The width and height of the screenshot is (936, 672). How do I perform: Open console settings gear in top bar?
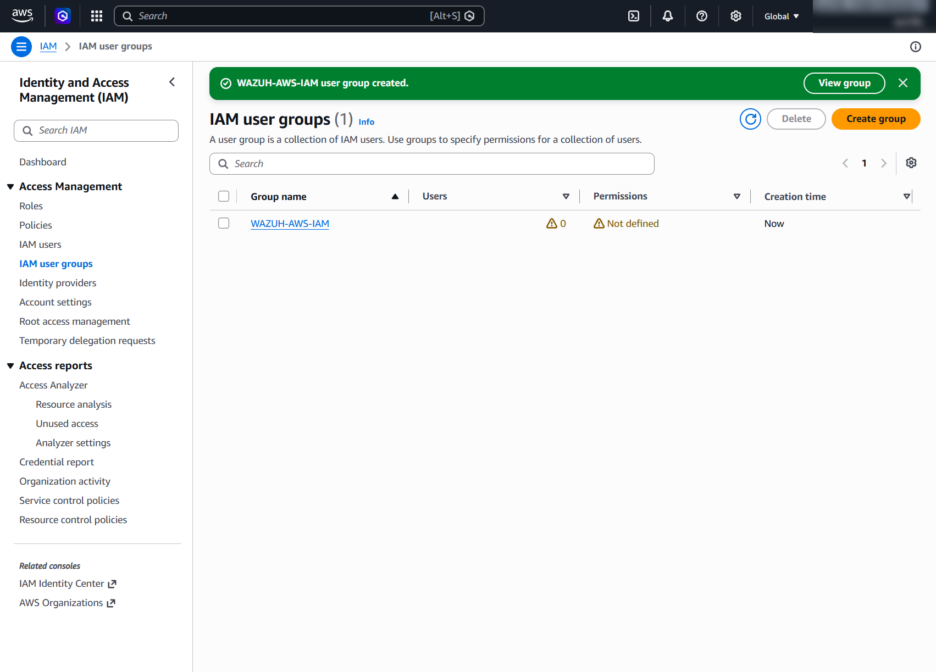pos(736,16)
